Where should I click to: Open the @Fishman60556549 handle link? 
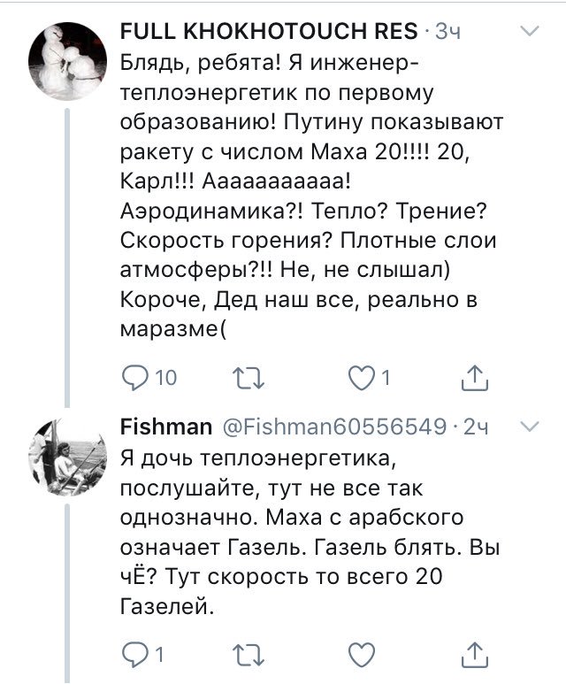(x=332, y=428)
